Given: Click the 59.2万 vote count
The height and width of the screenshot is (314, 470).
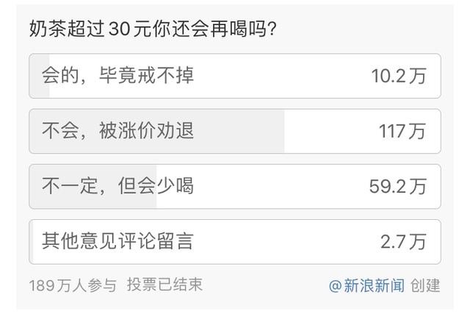Looking at the screenshot, I should pos(397,186).
